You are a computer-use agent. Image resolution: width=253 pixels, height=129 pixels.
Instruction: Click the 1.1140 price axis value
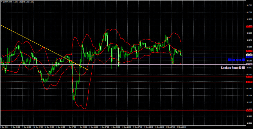[x=249, y=88]
